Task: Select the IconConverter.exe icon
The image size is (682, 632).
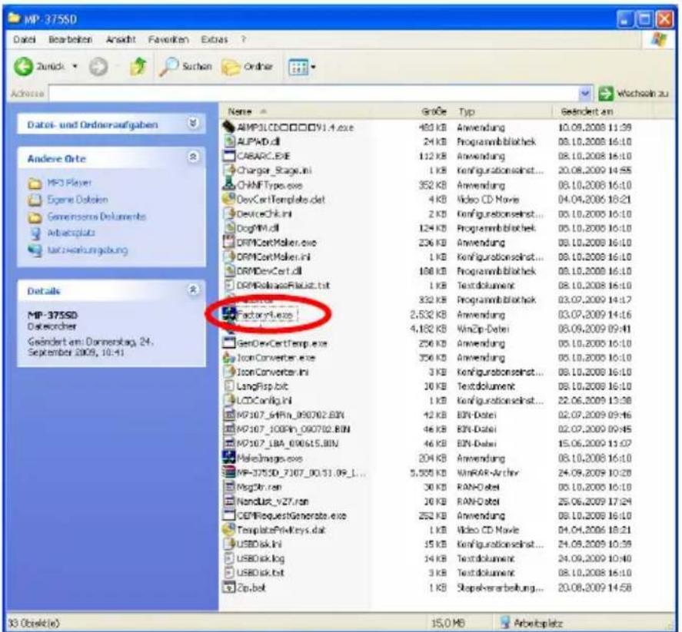Action: pyautogui.click(x=229, y=358)
